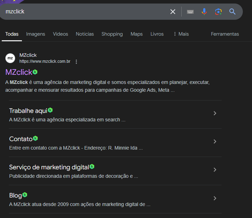
Task: Switch to the Maps tab
Action: coord(137,34)
